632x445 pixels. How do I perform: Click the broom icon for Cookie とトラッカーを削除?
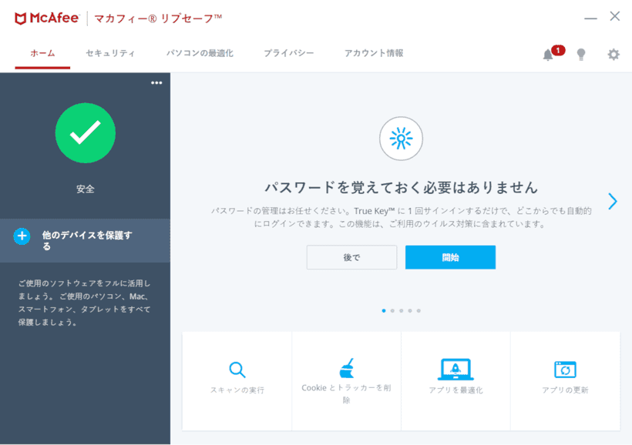click(x=346, y=370)
